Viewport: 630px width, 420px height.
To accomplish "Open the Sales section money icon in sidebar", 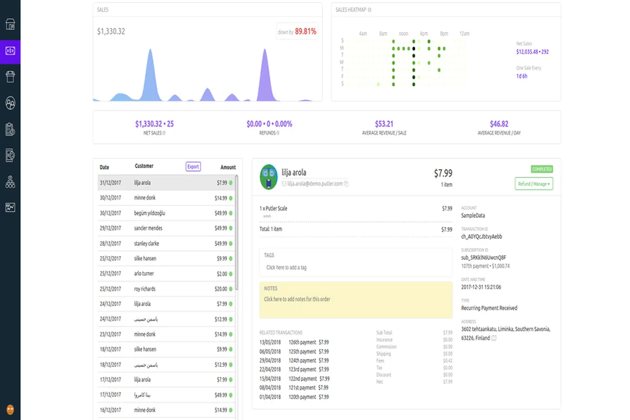I will [10, 51].
